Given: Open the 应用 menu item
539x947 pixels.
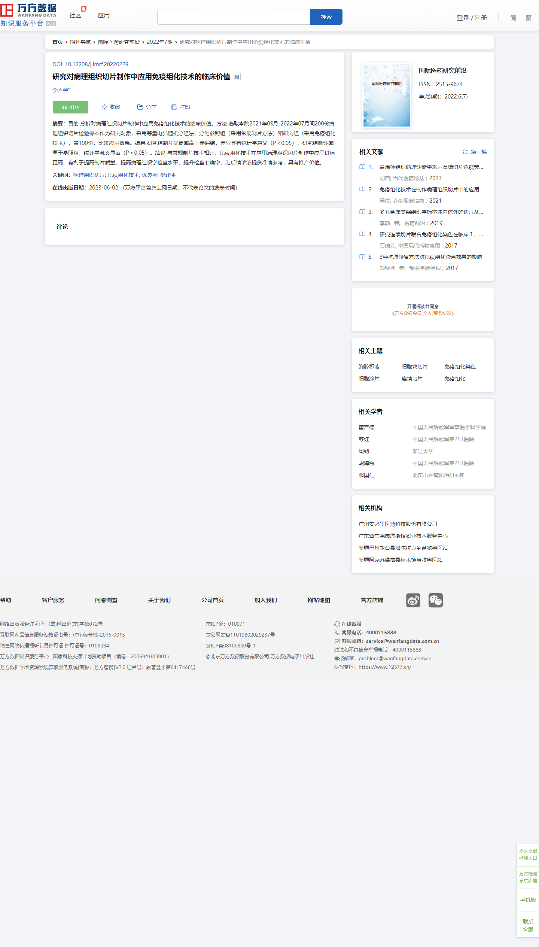Looking at the screenshot, I should (104, 15).
